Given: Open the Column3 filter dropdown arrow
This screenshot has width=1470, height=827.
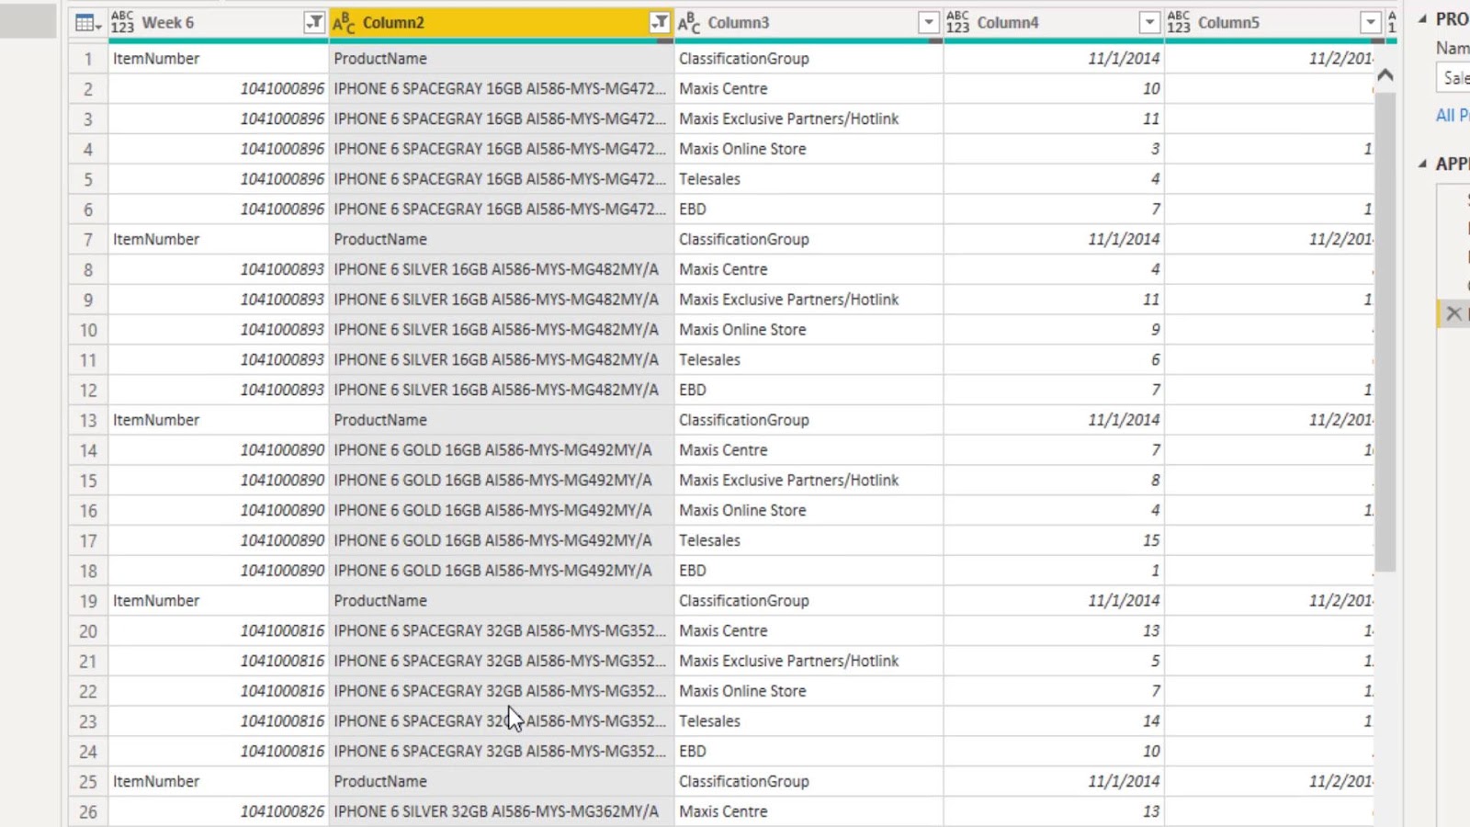Looking at the screenshot, I should click(929, 23).
